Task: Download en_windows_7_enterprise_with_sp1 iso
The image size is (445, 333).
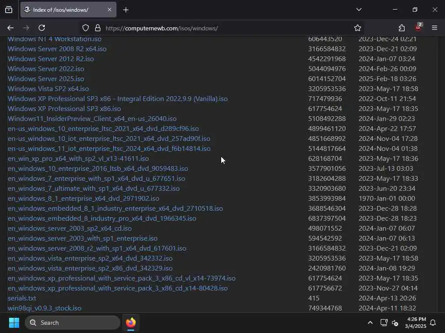Action: tap(96, 178)
